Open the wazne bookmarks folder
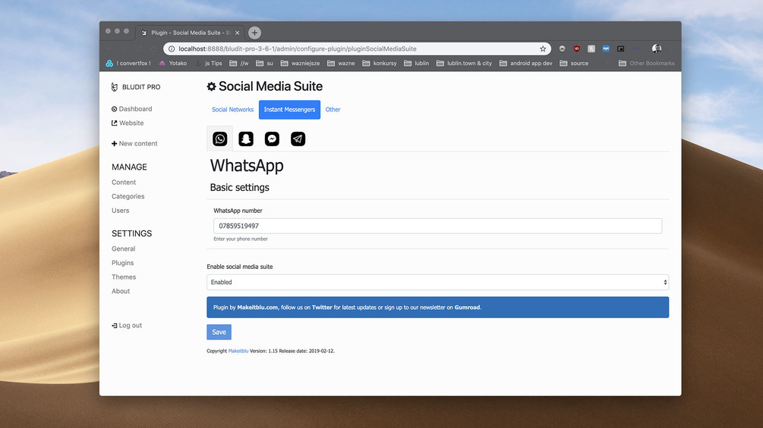This screenshot has width=763, height=428. click(341, 63)
